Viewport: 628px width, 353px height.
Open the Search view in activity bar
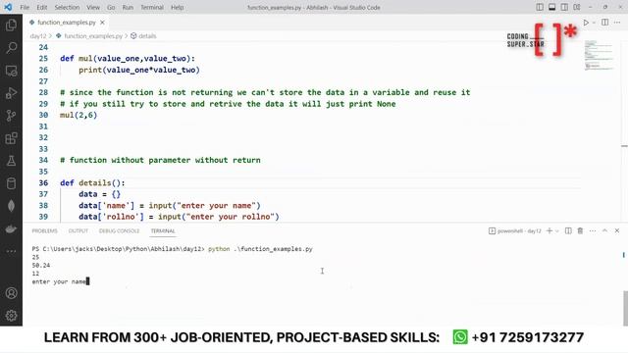[x=11, y=48]
